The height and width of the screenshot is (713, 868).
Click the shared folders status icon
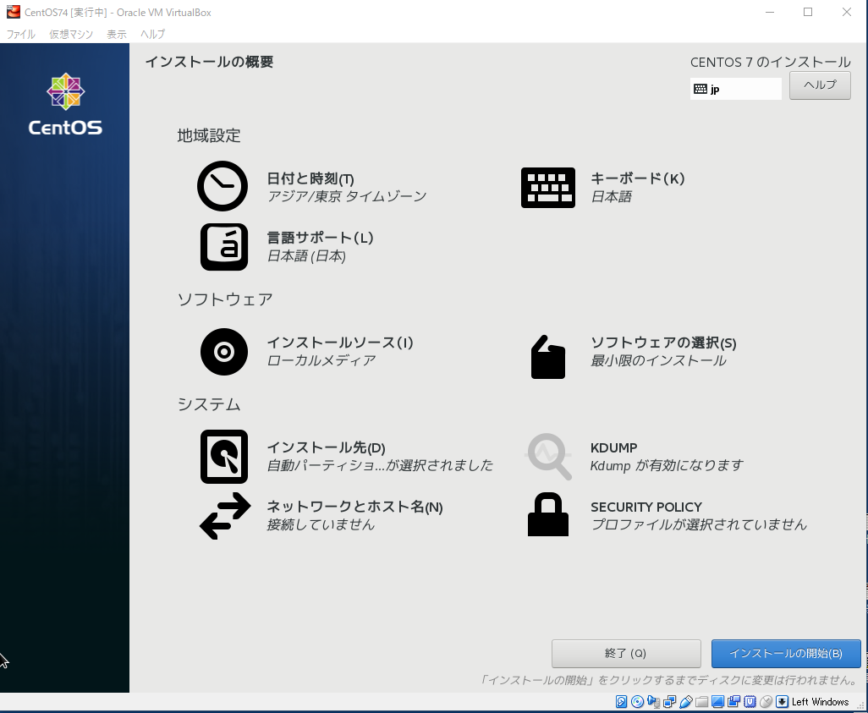click(702, 703)
